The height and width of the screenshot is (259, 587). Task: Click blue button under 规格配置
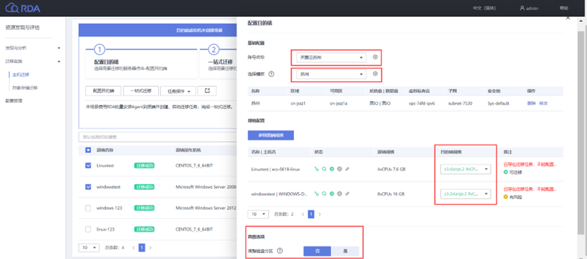[x=271, y=135]
